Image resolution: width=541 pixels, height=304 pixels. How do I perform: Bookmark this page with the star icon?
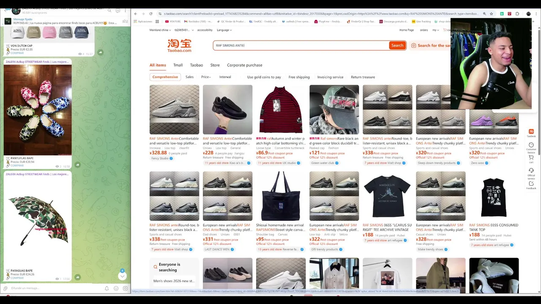click(x=491, y=14)
